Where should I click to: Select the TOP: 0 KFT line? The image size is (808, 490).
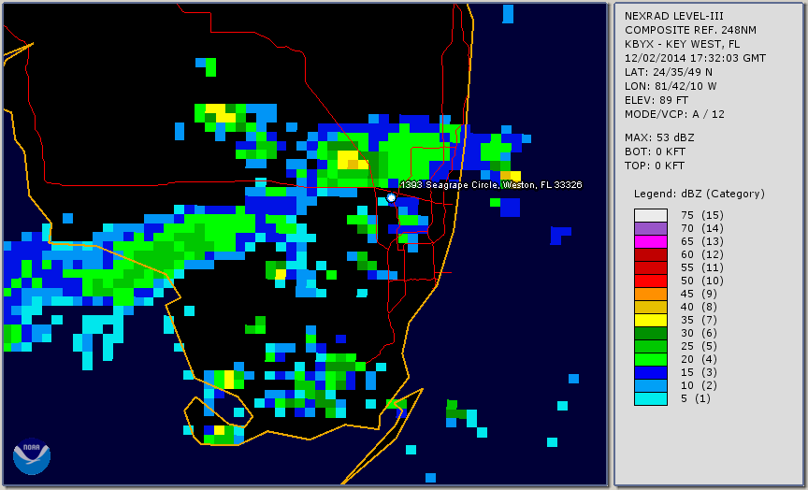coord(655,166)
